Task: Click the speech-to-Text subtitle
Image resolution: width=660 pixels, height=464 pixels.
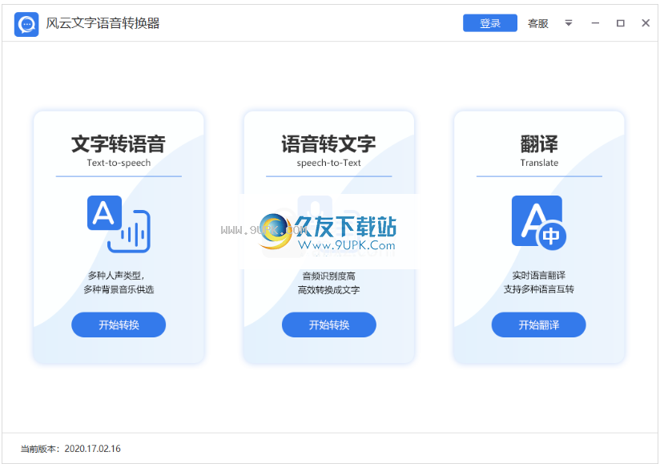Action: [328, 163]
